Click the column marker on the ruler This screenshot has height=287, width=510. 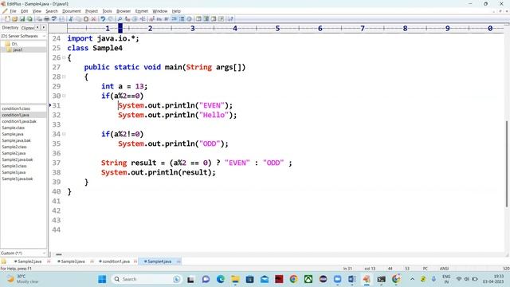[120, 28]
